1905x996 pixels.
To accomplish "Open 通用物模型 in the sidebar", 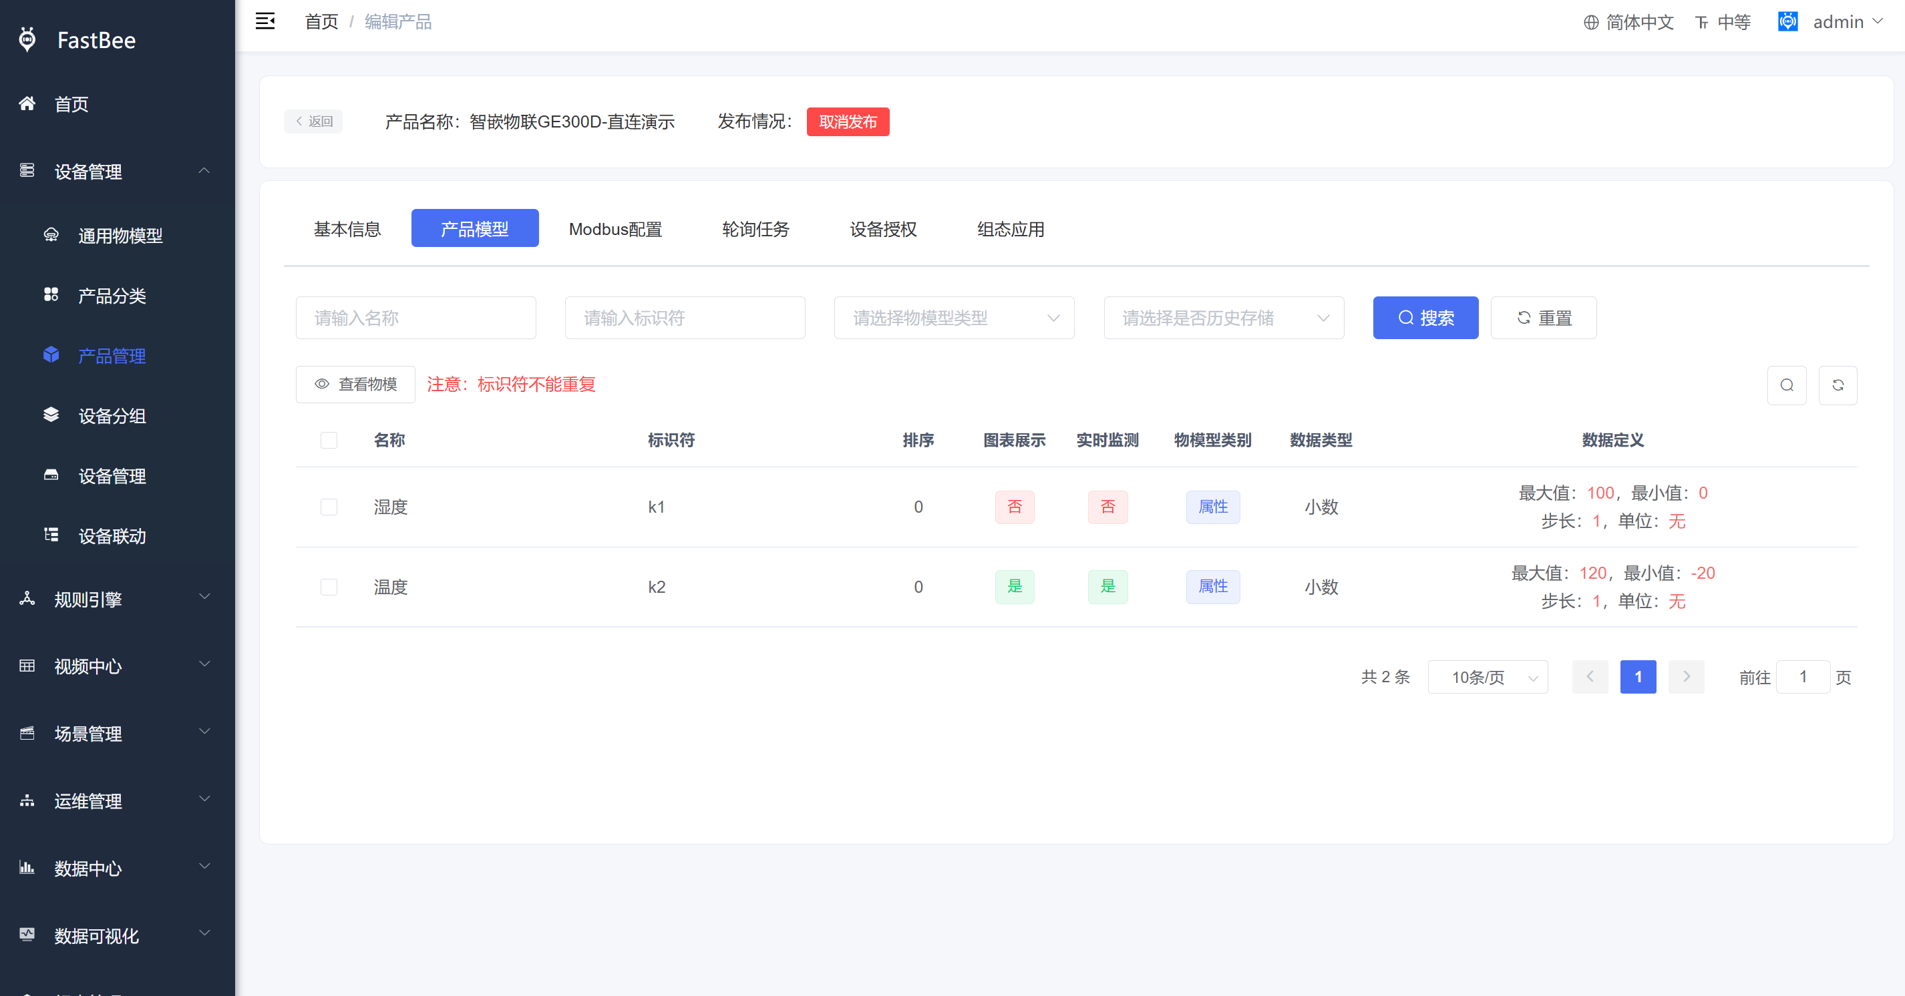I will [120, 236].
